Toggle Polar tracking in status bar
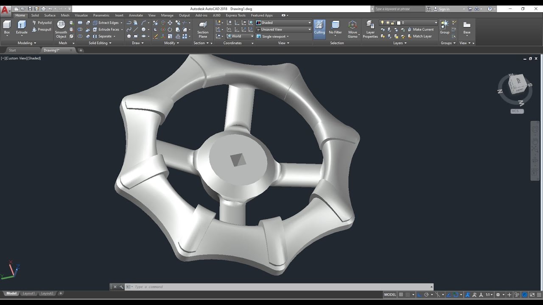 426,295
